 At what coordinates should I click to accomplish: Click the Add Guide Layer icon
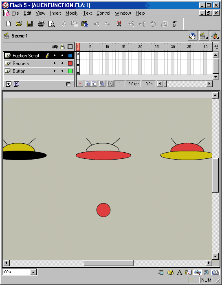(17, 84)
